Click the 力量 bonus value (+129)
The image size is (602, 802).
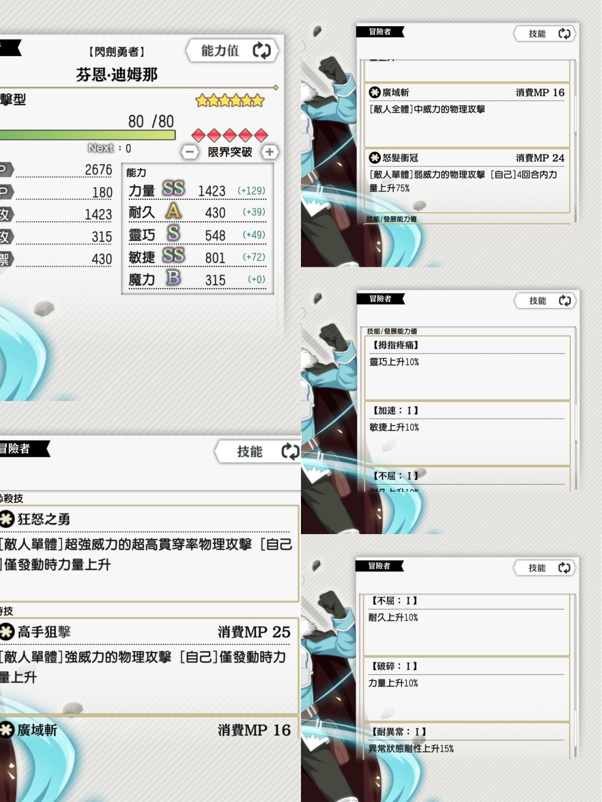tap(251, 190)
